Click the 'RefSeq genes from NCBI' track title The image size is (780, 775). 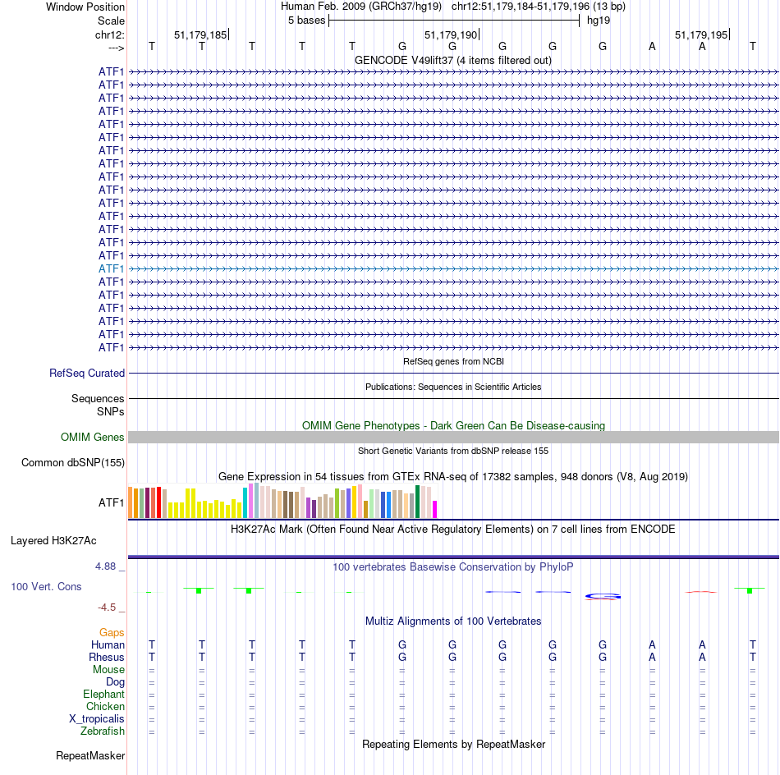(x=454, y=361)
